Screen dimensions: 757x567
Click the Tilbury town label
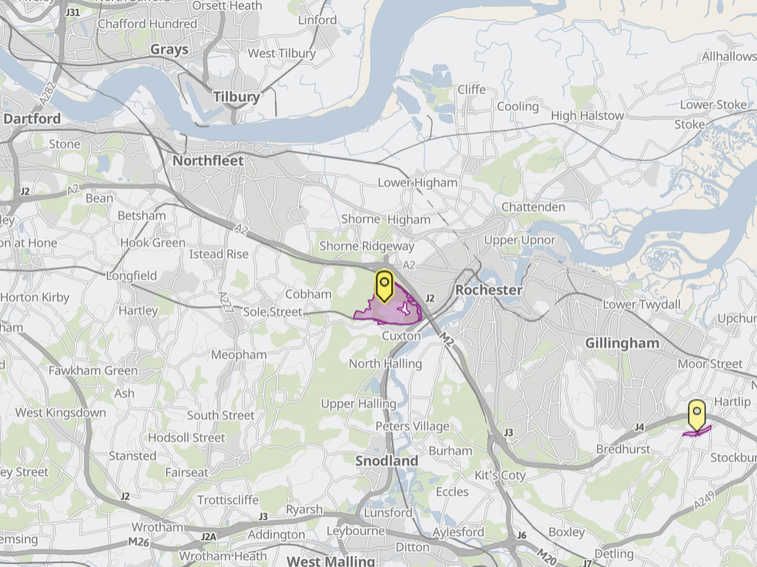pyautogui.click(x=236, y=97)
